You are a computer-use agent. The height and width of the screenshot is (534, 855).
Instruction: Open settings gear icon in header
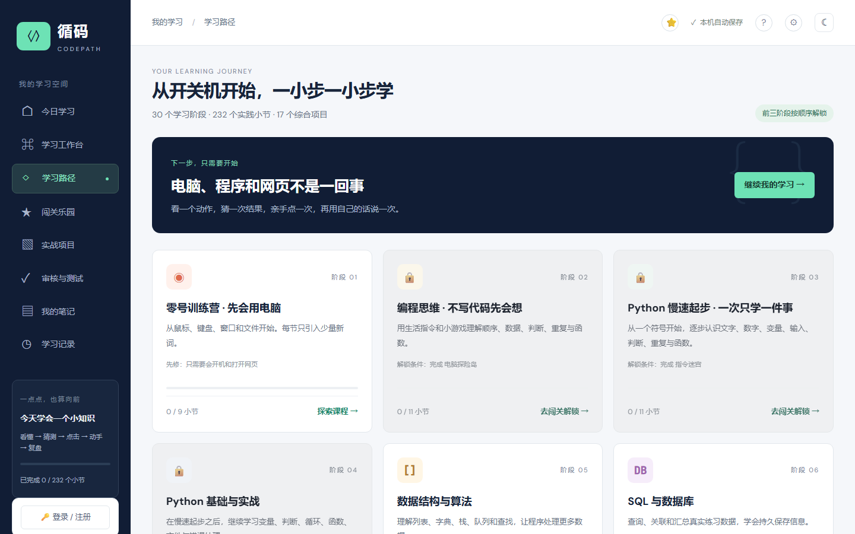point(793,23)
